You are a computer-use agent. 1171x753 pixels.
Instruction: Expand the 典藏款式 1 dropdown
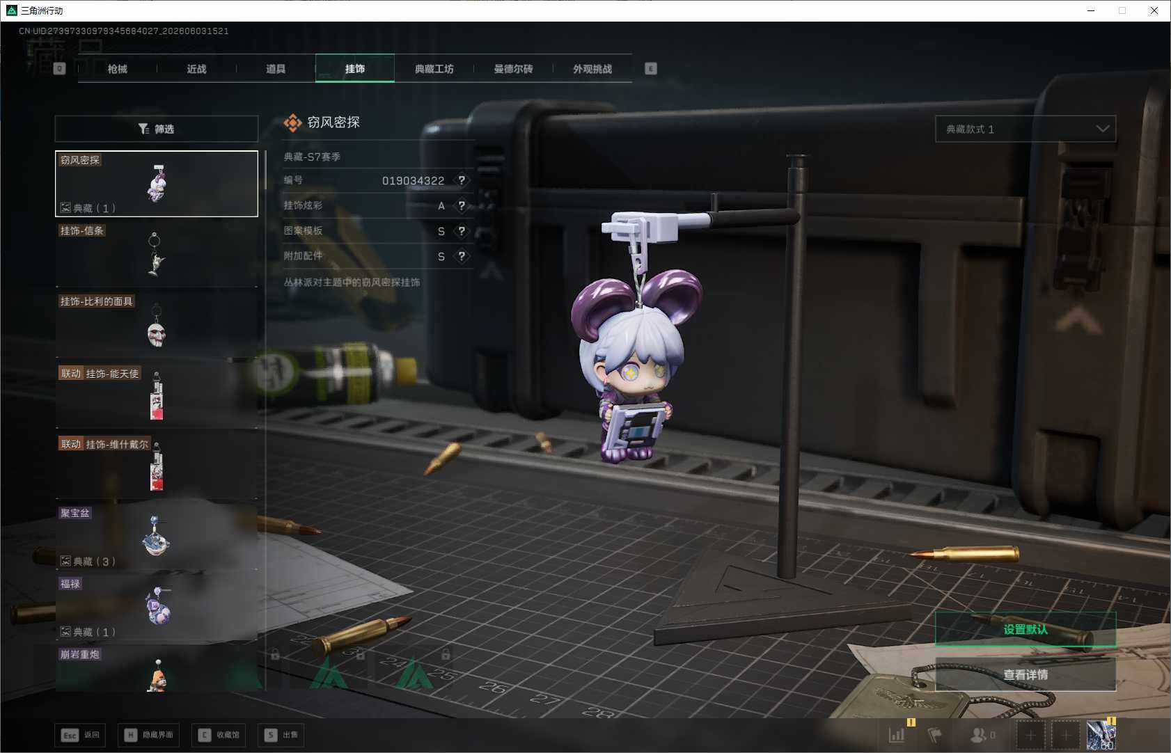coord(1025,129)
